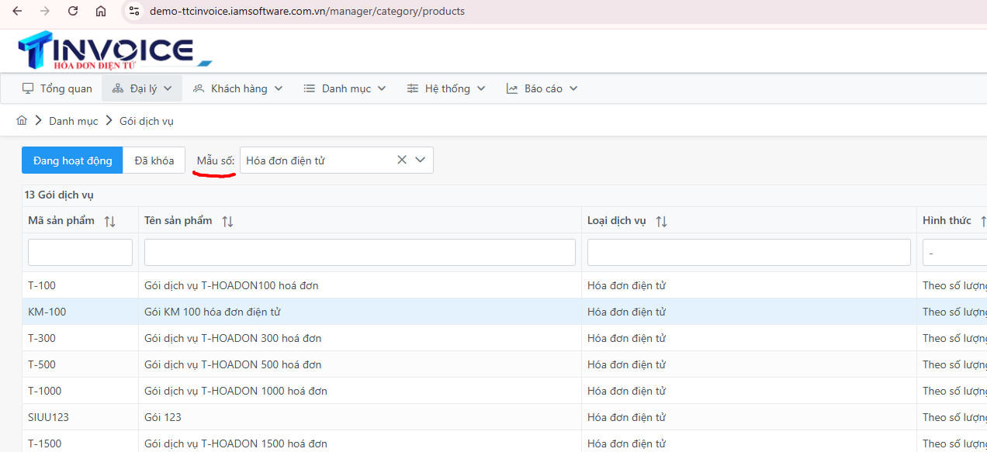Screen dimensions: 987x452
Task: Click Hóa đơn điện tử combo box value
Action: tap(286, 160)
